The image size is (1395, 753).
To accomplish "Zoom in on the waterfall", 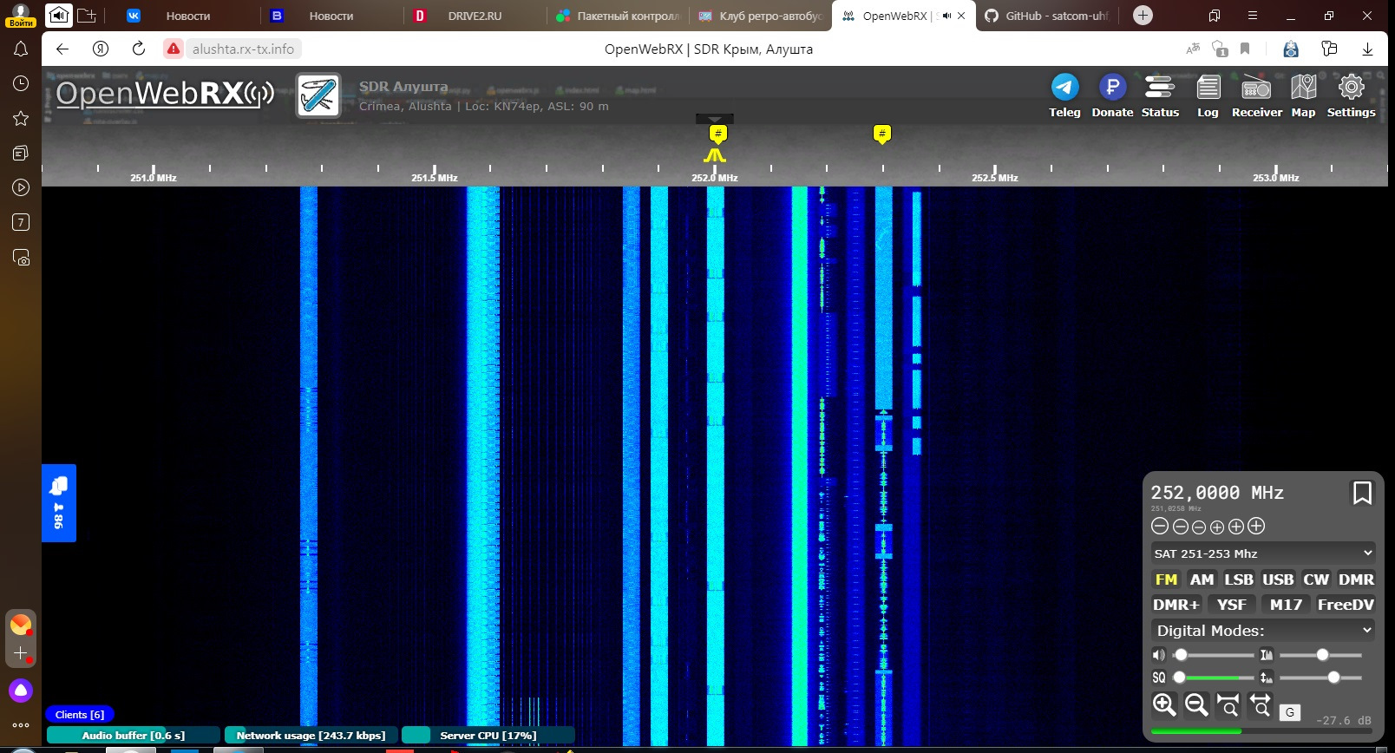I will 1164,704.
